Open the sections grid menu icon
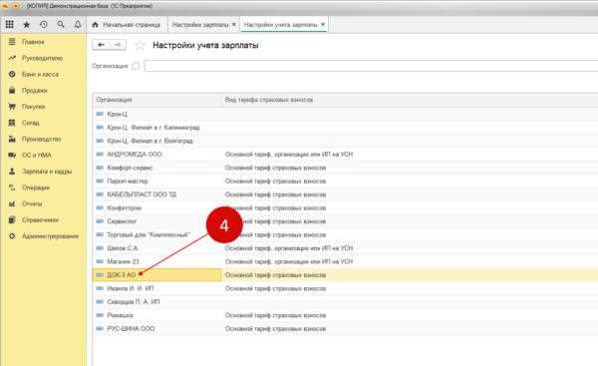 point(10,24)
